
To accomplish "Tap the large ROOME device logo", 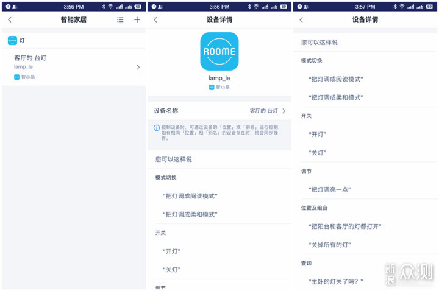I will pyautogui.click(x=219, y=52).
